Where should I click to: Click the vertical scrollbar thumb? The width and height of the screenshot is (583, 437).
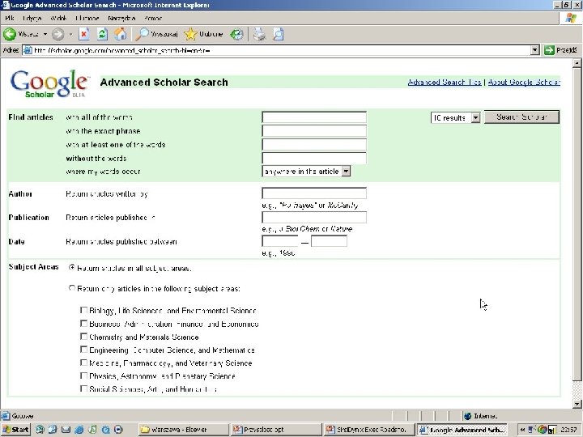(x=577, y=224)
